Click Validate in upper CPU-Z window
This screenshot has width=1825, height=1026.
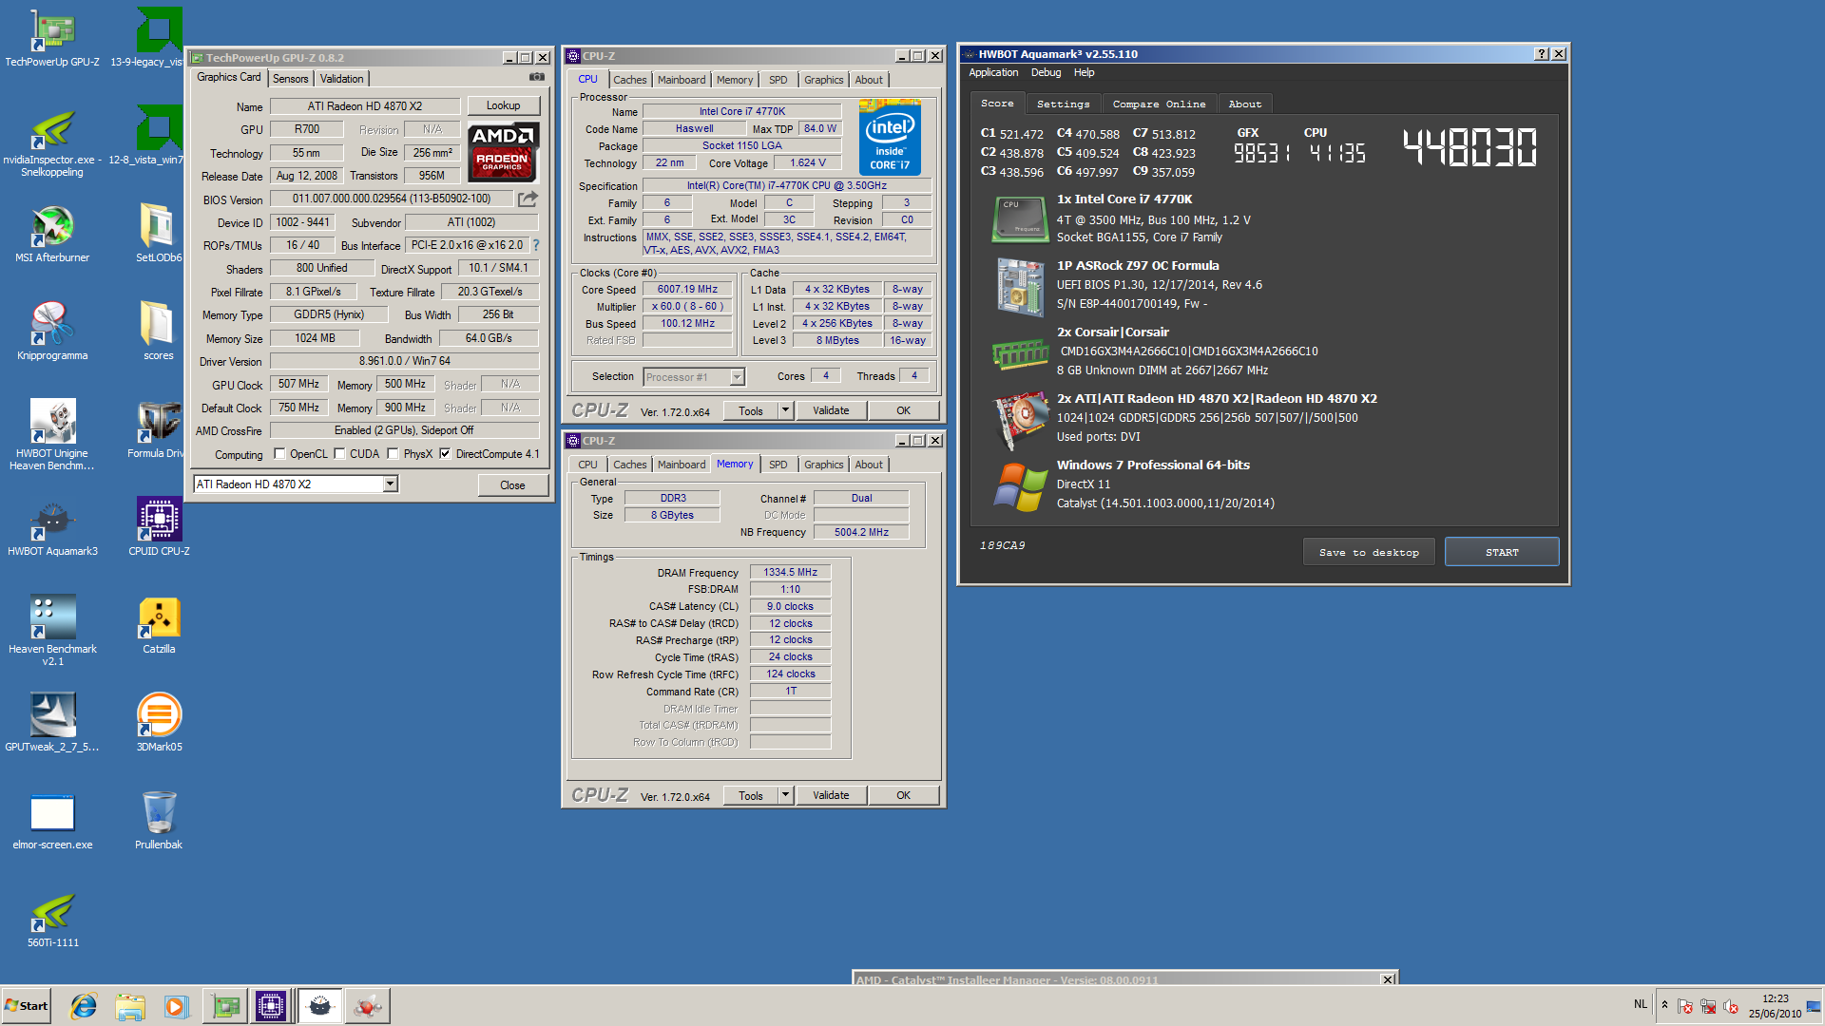(x=831, y=410)
